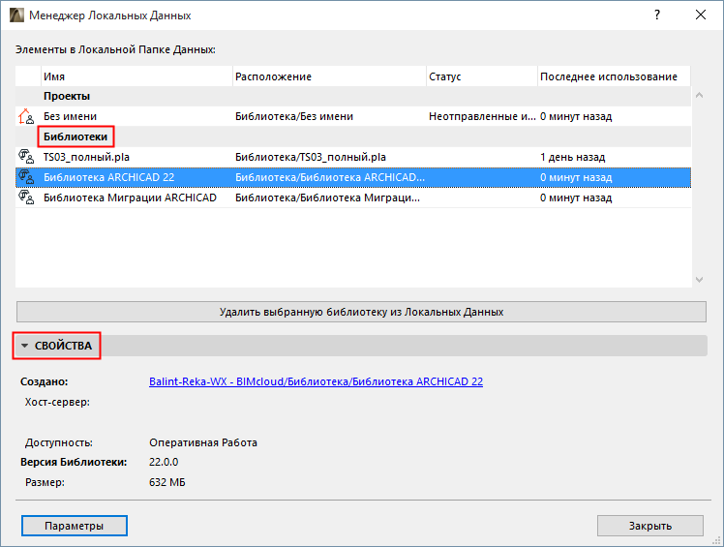The width and height of the screenshot is (724, 547).
Task: Click the 22.0.0 library version value
Action: coord(164,462)
